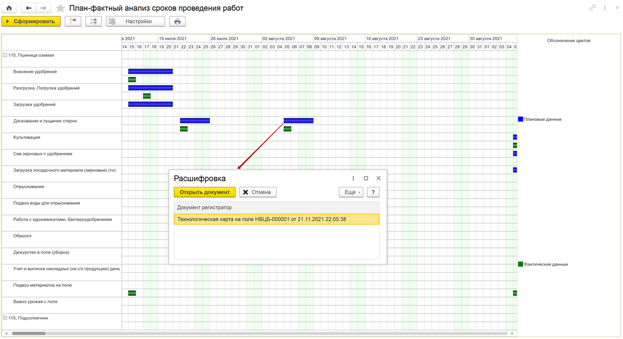Click Открыть документ button
Screen dimensions: 623x339
click(x=204, y=192)
